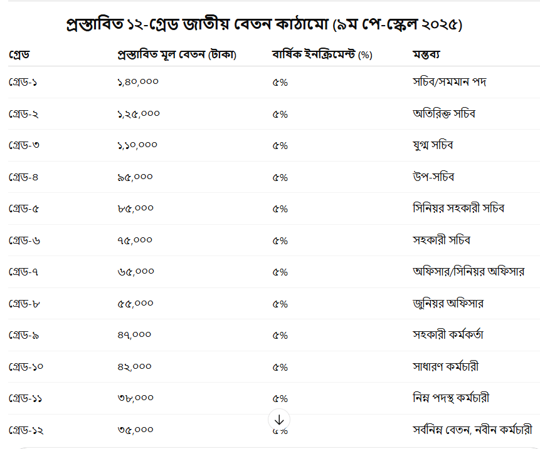540x449 pixels.
Task: Click the scroll-down arrow button
Action: [x=279, y=420]
